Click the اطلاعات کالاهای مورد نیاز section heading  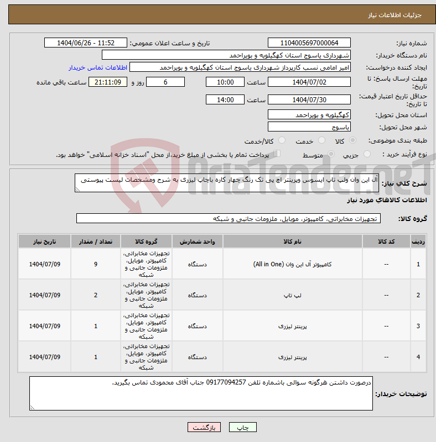[x=387, y=200]
